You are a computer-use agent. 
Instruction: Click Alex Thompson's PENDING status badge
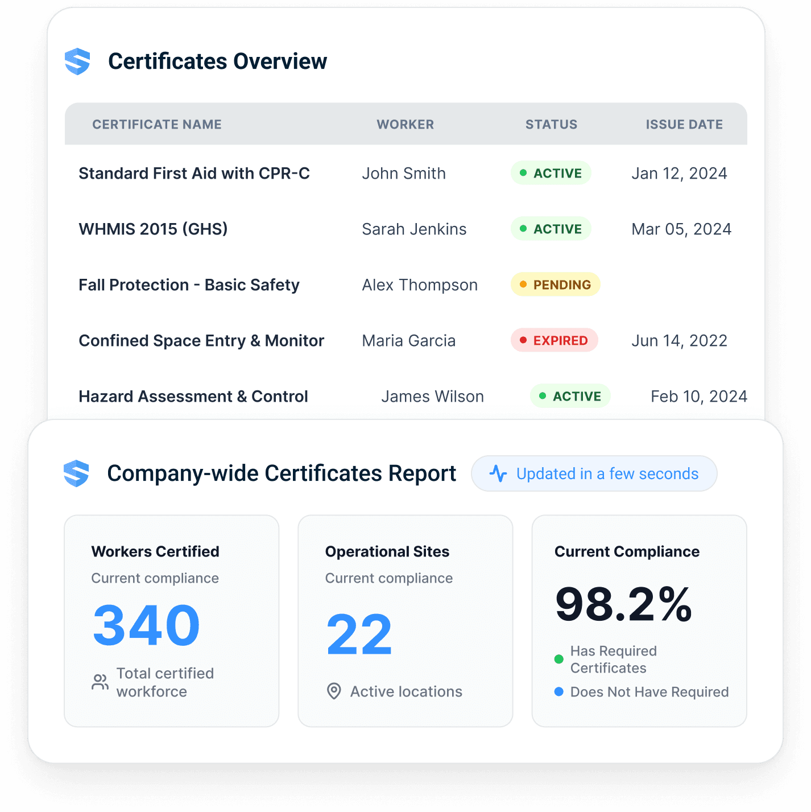(556, 285)
